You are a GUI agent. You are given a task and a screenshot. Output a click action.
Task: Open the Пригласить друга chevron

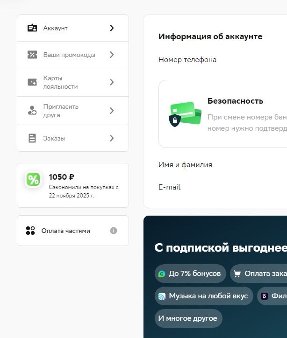click(112, 111)
